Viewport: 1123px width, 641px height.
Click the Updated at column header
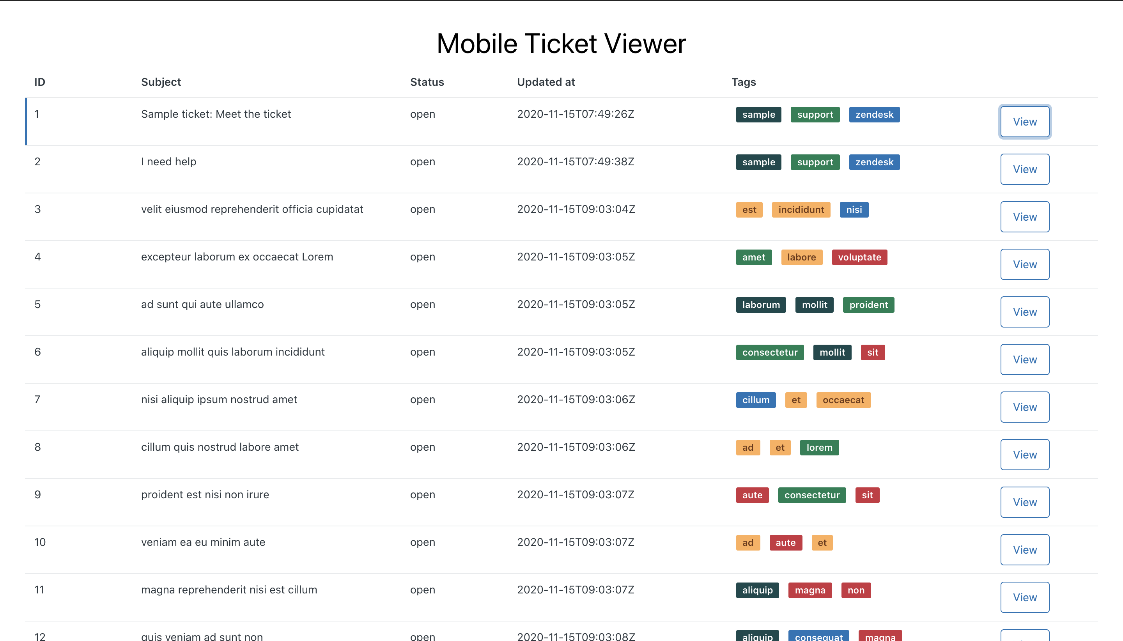pyautogui.click(x=546, y=82)
